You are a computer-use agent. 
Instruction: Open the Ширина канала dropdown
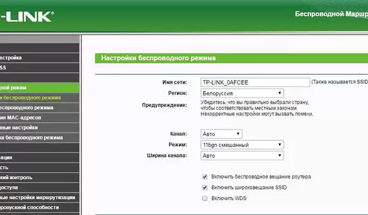click(242, 156)
